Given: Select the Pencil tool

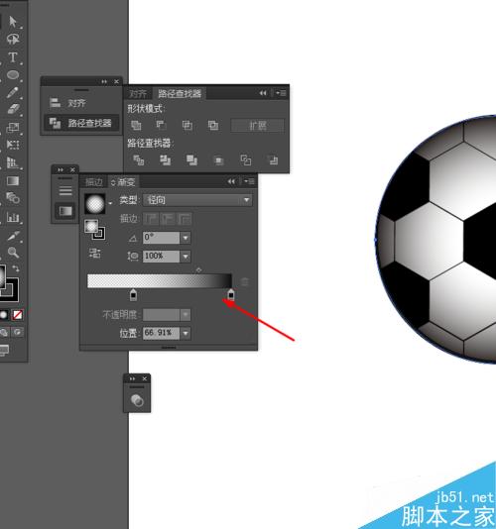Looking at the screenshot, I should click(x=13, y=92).
